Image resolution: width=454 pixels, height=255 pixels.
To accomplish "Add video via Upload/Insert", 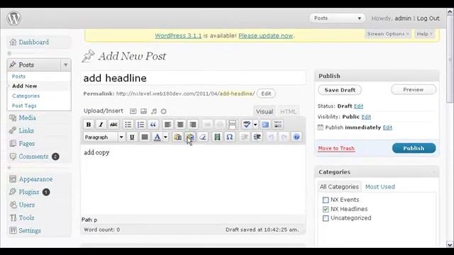I will 143,111.
